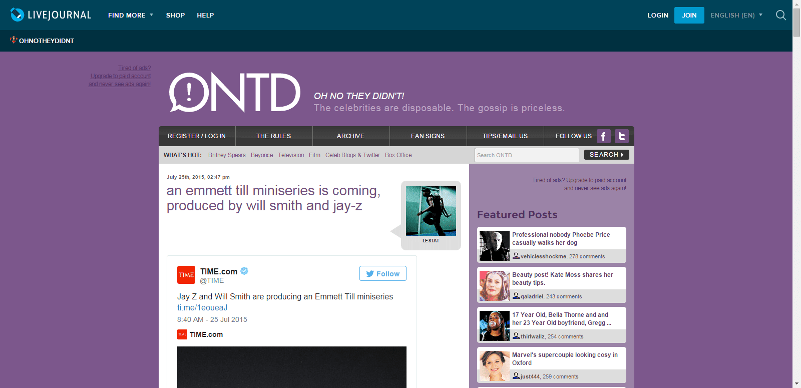801x388 pixels.
Task: Open the ARCHIVE tab
Action: coord(351,136)
